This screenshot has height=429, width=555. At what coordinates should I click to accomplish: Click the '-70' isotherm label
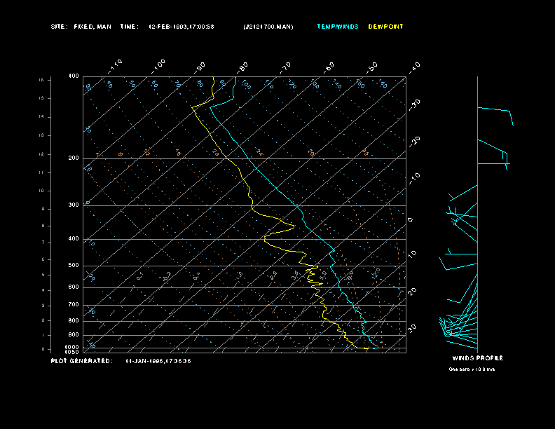click(x=286, y=67)
